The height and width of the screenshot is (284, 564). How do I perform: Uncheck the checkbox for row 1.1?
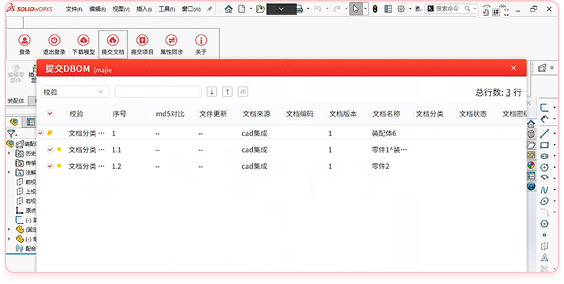(x=50, y=149)
